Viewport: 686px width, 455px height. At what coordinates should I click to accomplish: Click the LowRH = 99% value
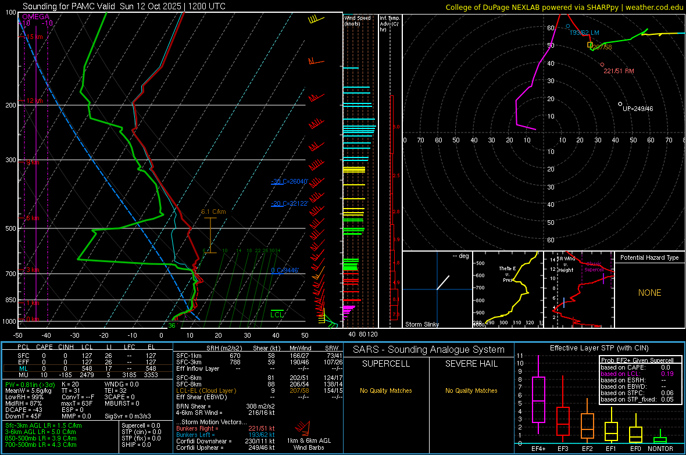[24, 397]
